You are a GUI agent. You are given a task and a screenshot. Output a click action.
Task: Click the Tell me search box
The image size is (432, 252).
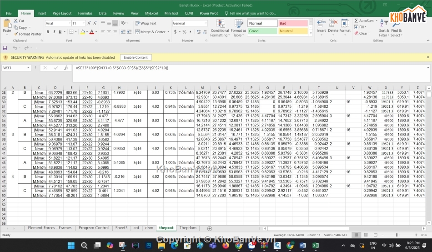[250, 13]
